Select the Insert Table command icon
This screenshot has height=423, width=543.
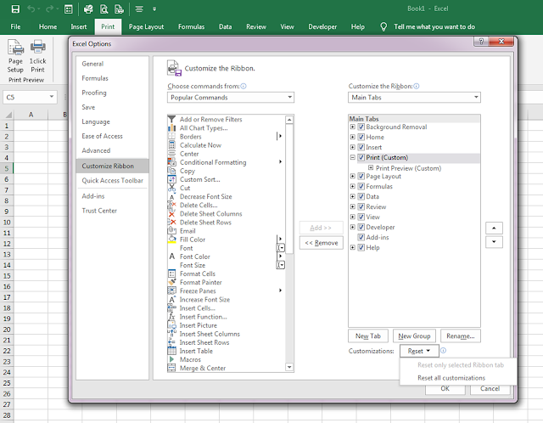click(171, 351)
